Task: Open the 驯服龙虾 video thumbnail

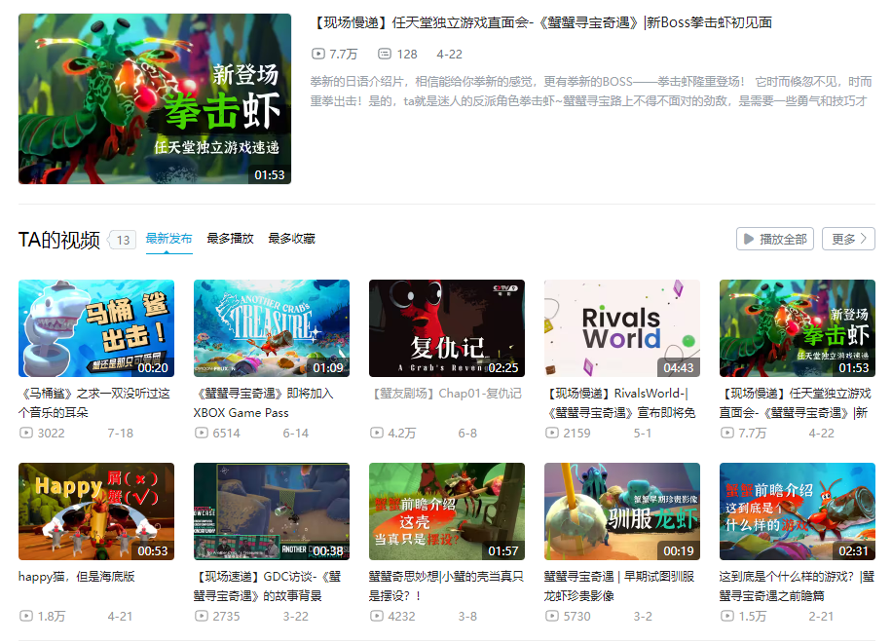Action: point(622,511)
